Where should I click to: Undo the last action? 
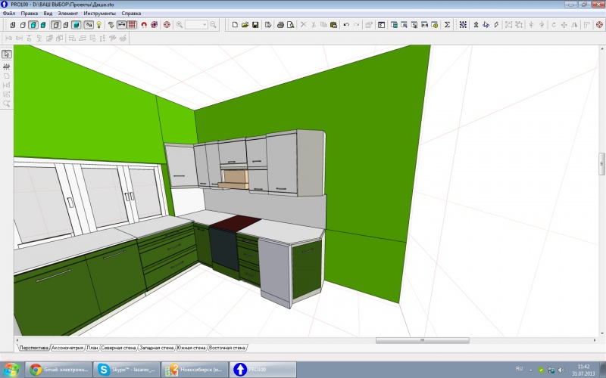[x=346, y=25]
